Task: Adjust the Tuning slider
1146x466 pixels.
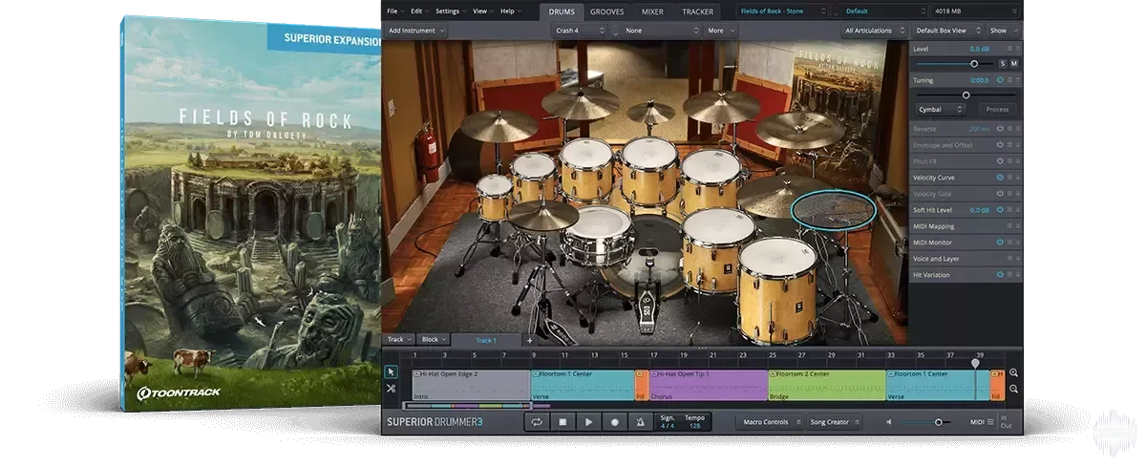Action: pyautogui.click(x=966, y=95)
